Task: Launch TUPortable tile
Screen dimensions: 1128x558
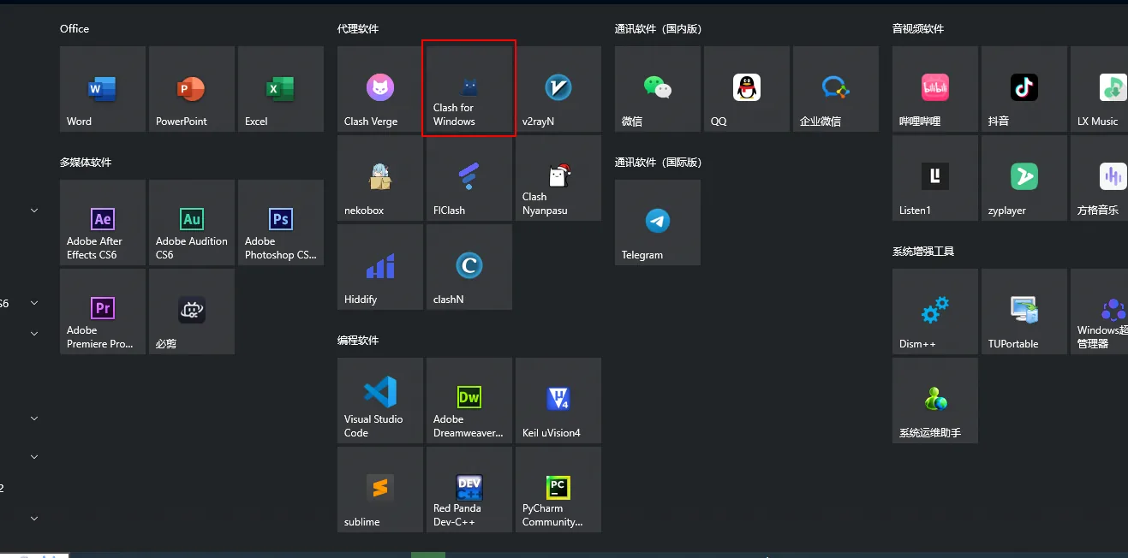Action: click(x=1024, y=312)
